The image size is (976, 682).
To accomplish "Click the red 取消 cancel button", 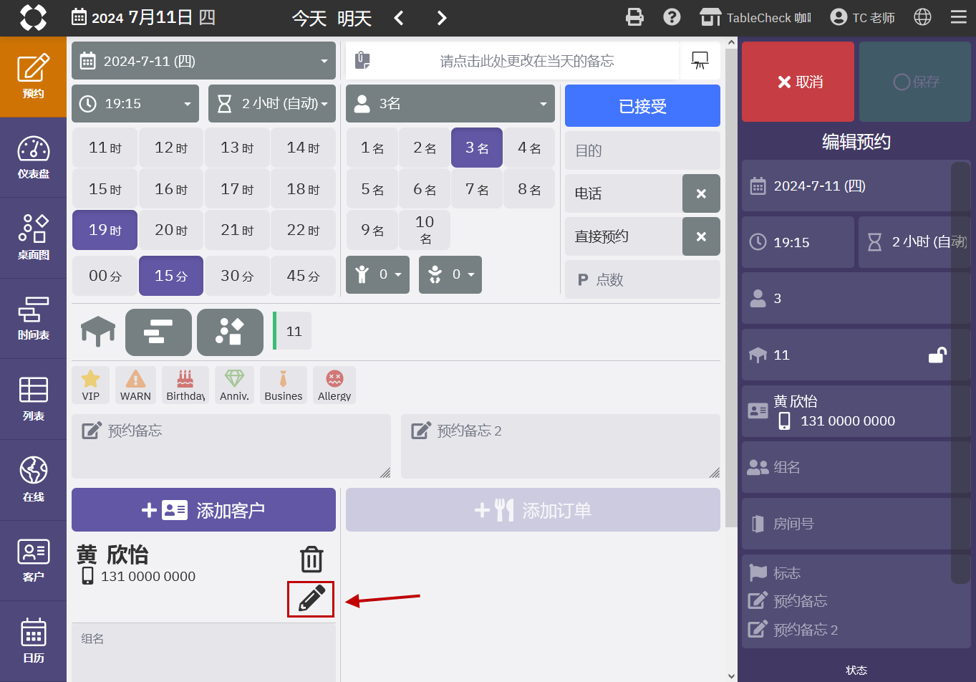I will click(x=798, y=82).
